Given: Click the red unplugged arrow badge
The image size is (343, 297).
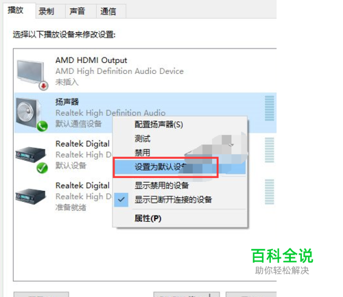Looking at the screenshot, I should point(43,86).
